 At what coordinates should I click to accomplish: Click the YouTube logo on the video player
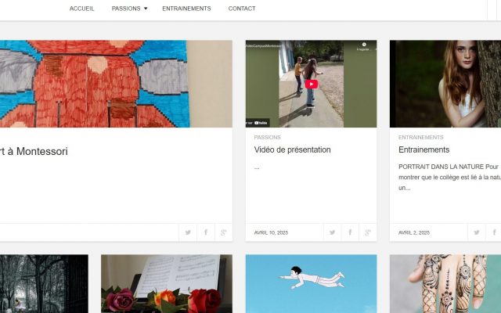[259, 122]
